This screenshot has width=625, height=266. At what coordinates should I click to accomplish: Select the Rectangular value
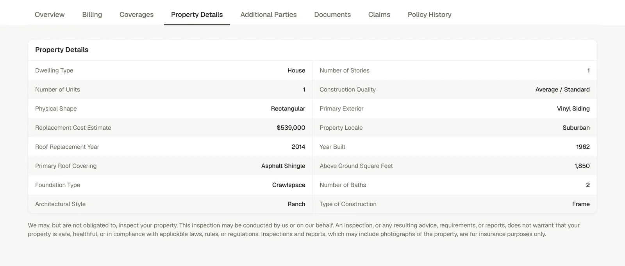coord(288,109)
